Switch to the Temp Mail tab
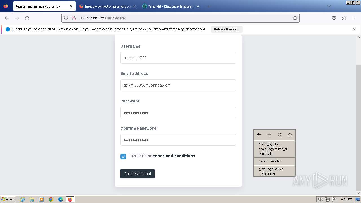Image resolution: width=361 pixels, height=203 pixels. tap(171, 6)
